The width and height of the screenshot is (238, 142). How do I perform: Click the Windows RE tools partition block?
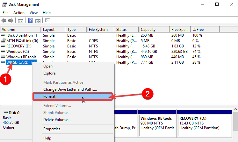coord(157,123)
